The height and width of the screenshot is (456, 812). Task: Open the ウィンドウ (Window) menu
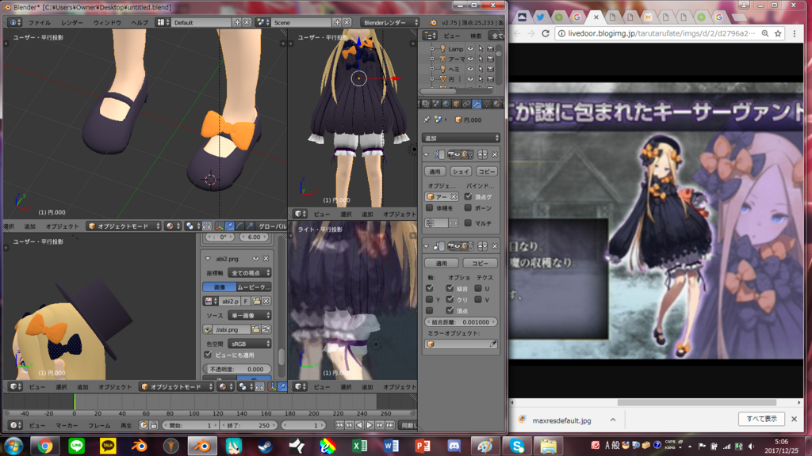[107, 23]
